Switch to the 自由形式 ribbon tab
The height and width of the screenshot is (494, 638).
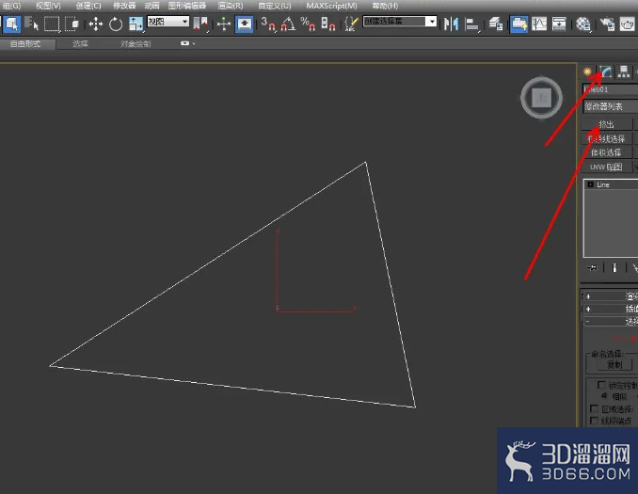[x=25, y=43]
